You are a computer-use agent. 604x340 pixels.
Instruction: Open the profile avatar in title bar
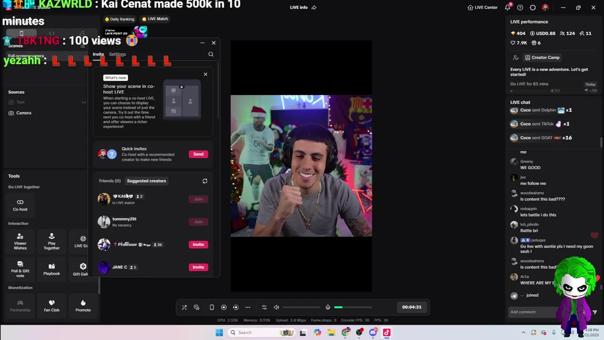click(545, 8)
